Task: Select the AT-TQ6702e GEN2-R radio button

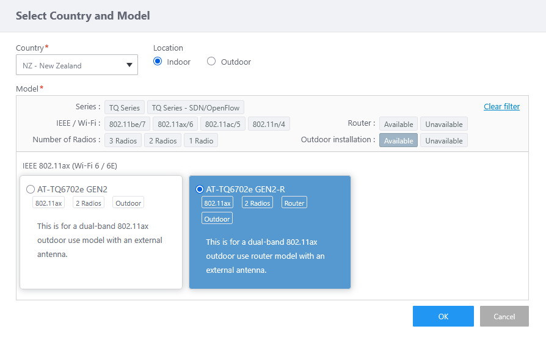Action: (x=200, y=189)
